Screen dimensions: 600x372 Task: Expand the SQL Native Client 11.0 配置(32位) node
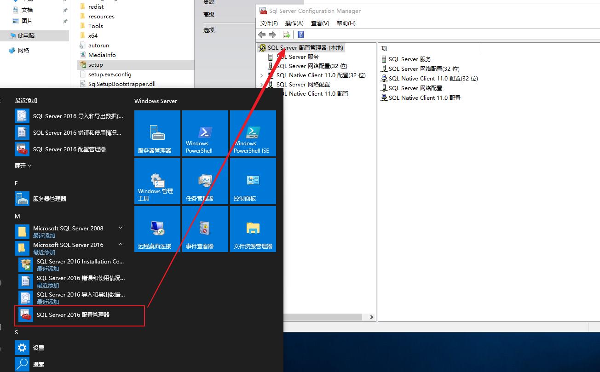point(261,75)
